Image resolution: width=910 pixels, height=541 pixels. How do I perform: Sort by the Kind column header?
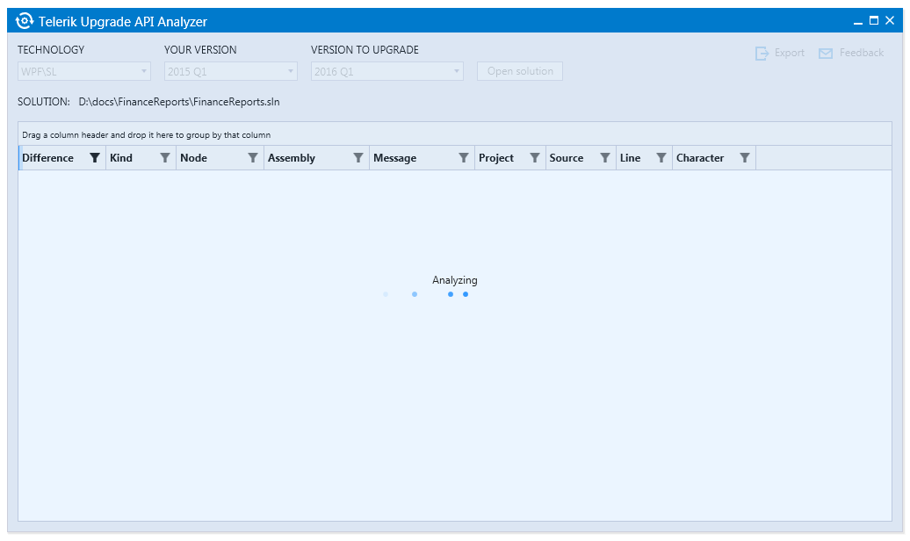click(x=120, y=158)
